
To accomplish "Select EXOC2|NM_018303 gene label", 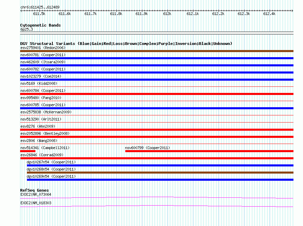I will click(36, 203).
